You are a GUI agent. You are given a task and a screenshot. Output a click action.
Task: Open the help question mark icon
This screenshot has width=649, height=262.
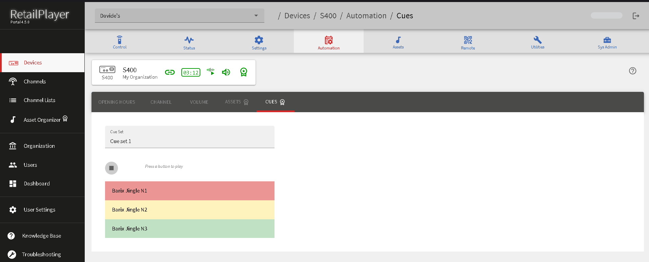coord(632,71)
